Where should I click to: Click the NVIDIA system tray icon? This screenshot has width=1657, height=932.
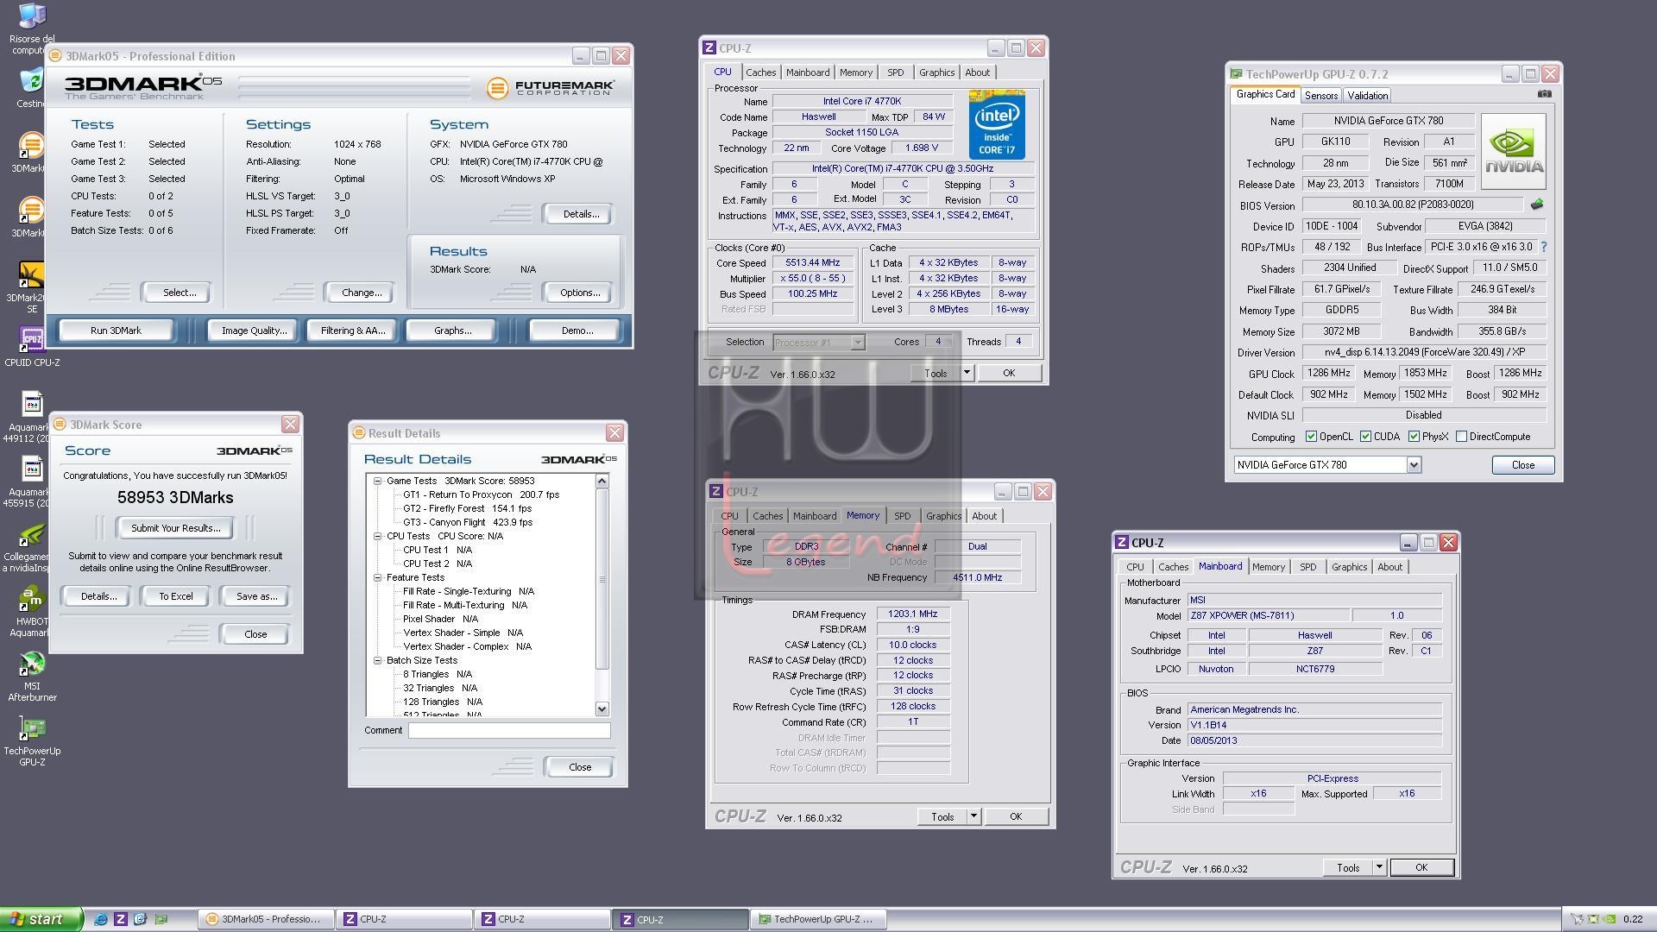tap(1610, 919)
